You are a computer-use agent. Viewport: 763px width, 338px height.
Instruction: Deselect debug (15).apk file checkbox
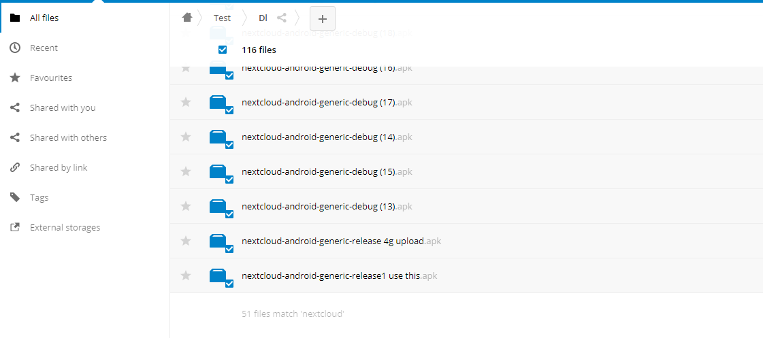tap(229, 180)
